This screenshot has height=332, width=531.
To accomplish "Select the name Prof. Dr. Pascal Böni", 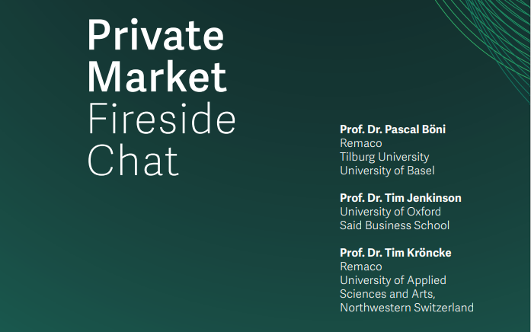I will point(392,129).
